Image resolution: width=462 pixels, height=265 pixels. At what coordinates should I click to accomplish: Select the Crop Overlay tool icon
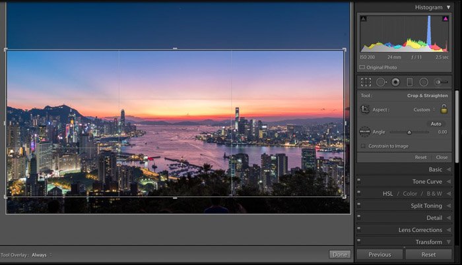[x=366, y=82]
